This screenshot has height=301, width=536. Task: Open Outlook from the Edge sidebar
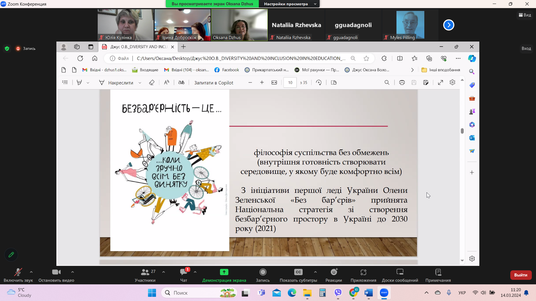click(x=472, y=138)
